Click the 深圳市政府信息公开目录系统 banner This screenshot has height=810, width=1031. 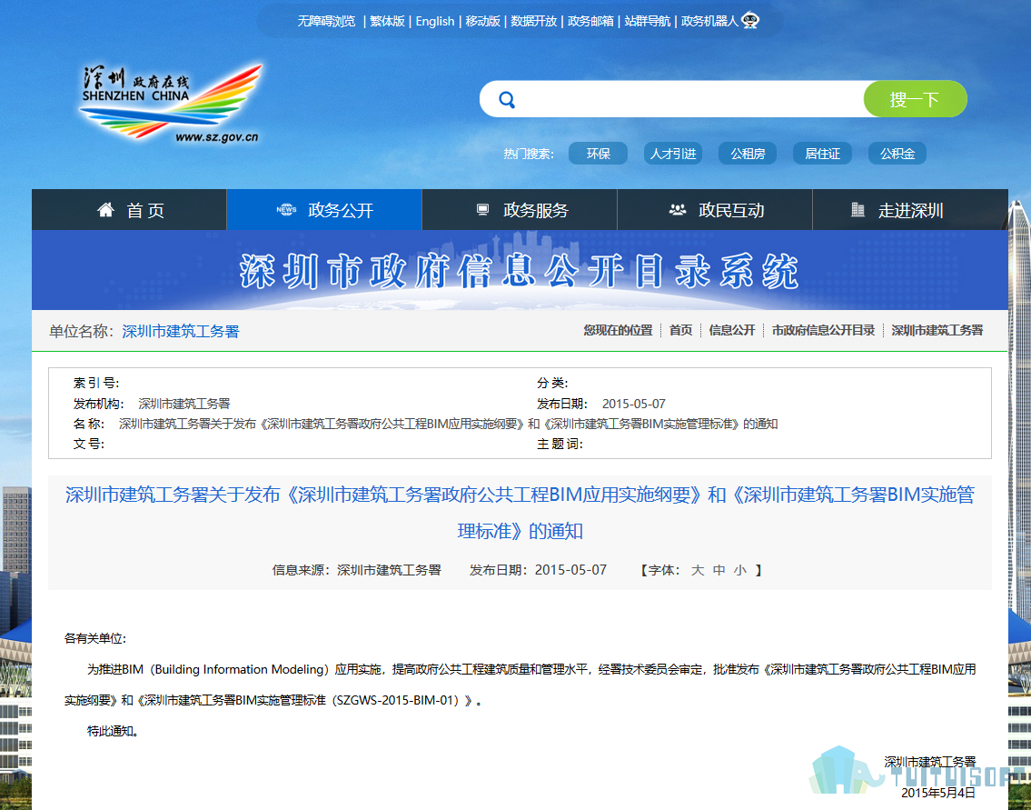pyautogui.click(x=520, y=270)
